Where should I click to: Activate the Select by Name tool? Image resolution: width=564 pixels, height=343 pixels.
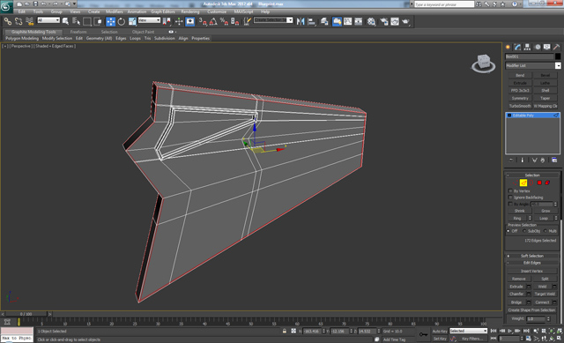[76, 21]
